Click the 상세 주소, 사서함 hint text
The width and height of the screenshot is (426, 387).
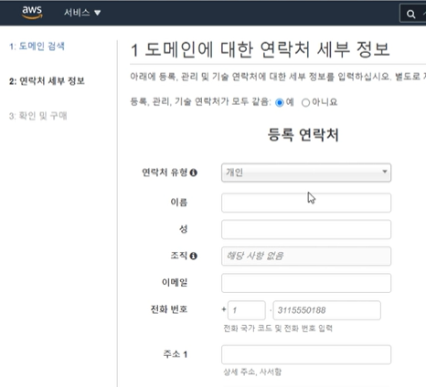pyautogui.click(x=252, y=371)
